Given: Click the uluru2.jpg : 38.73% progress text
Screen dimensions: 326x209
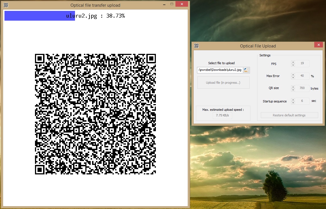Looking at the screenshot, I should [96, 16].
